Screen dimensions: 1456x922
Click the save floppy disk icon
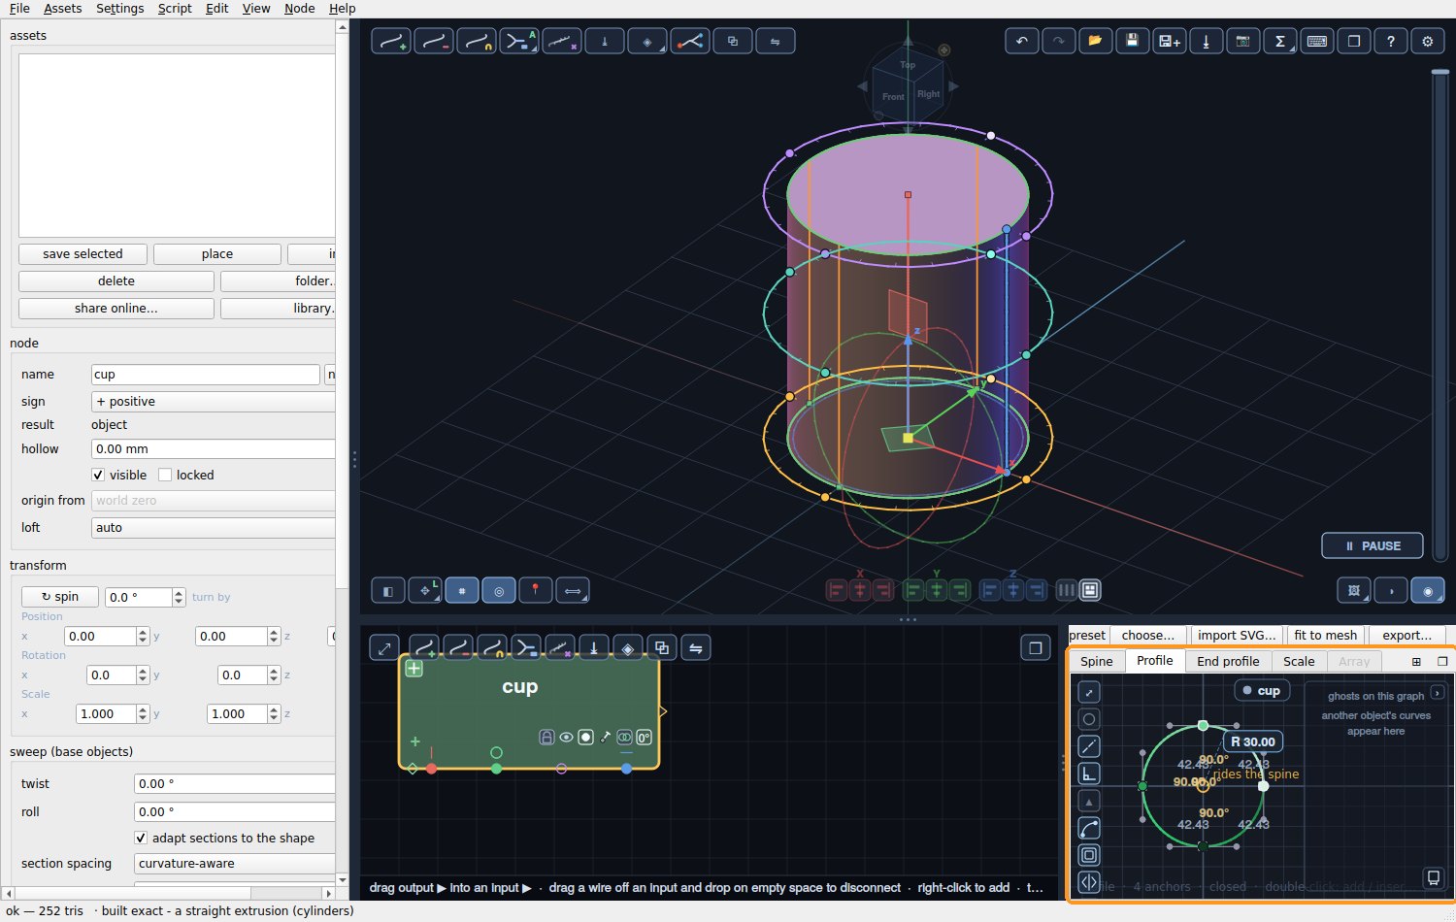point(1132,41)
